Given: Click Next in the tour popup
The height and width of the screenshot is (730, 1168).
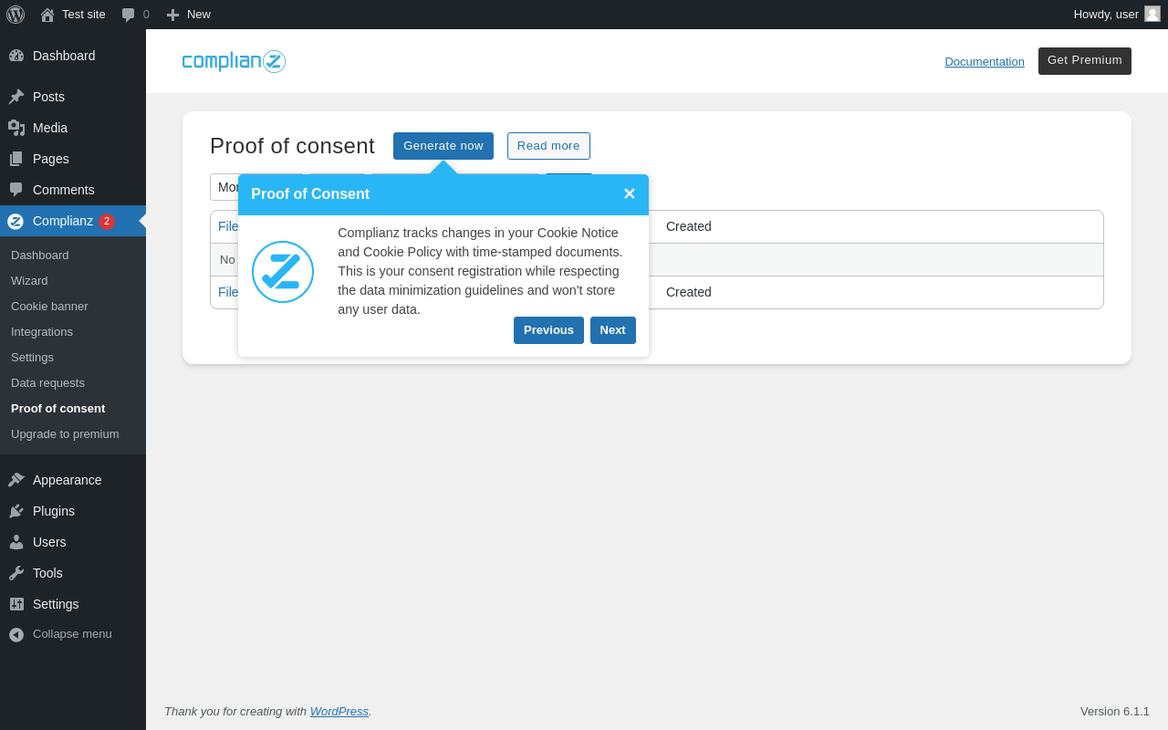Looking at the screenshot, I should coord(613,330).
